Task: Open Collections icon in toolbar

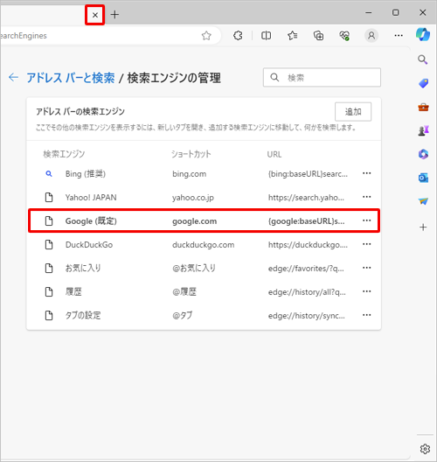Action: tap(318, 36)
